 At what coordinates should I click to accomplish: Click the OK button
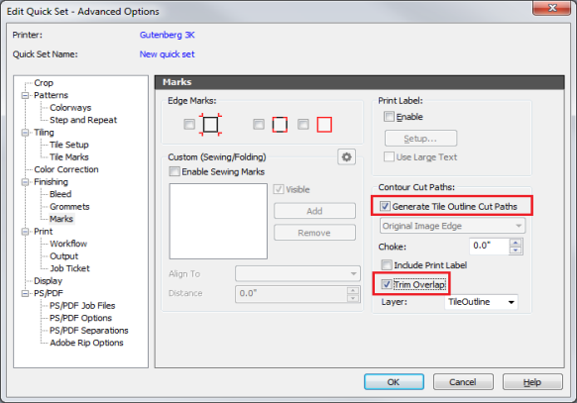pyautogui.click(x=394, y=382)
